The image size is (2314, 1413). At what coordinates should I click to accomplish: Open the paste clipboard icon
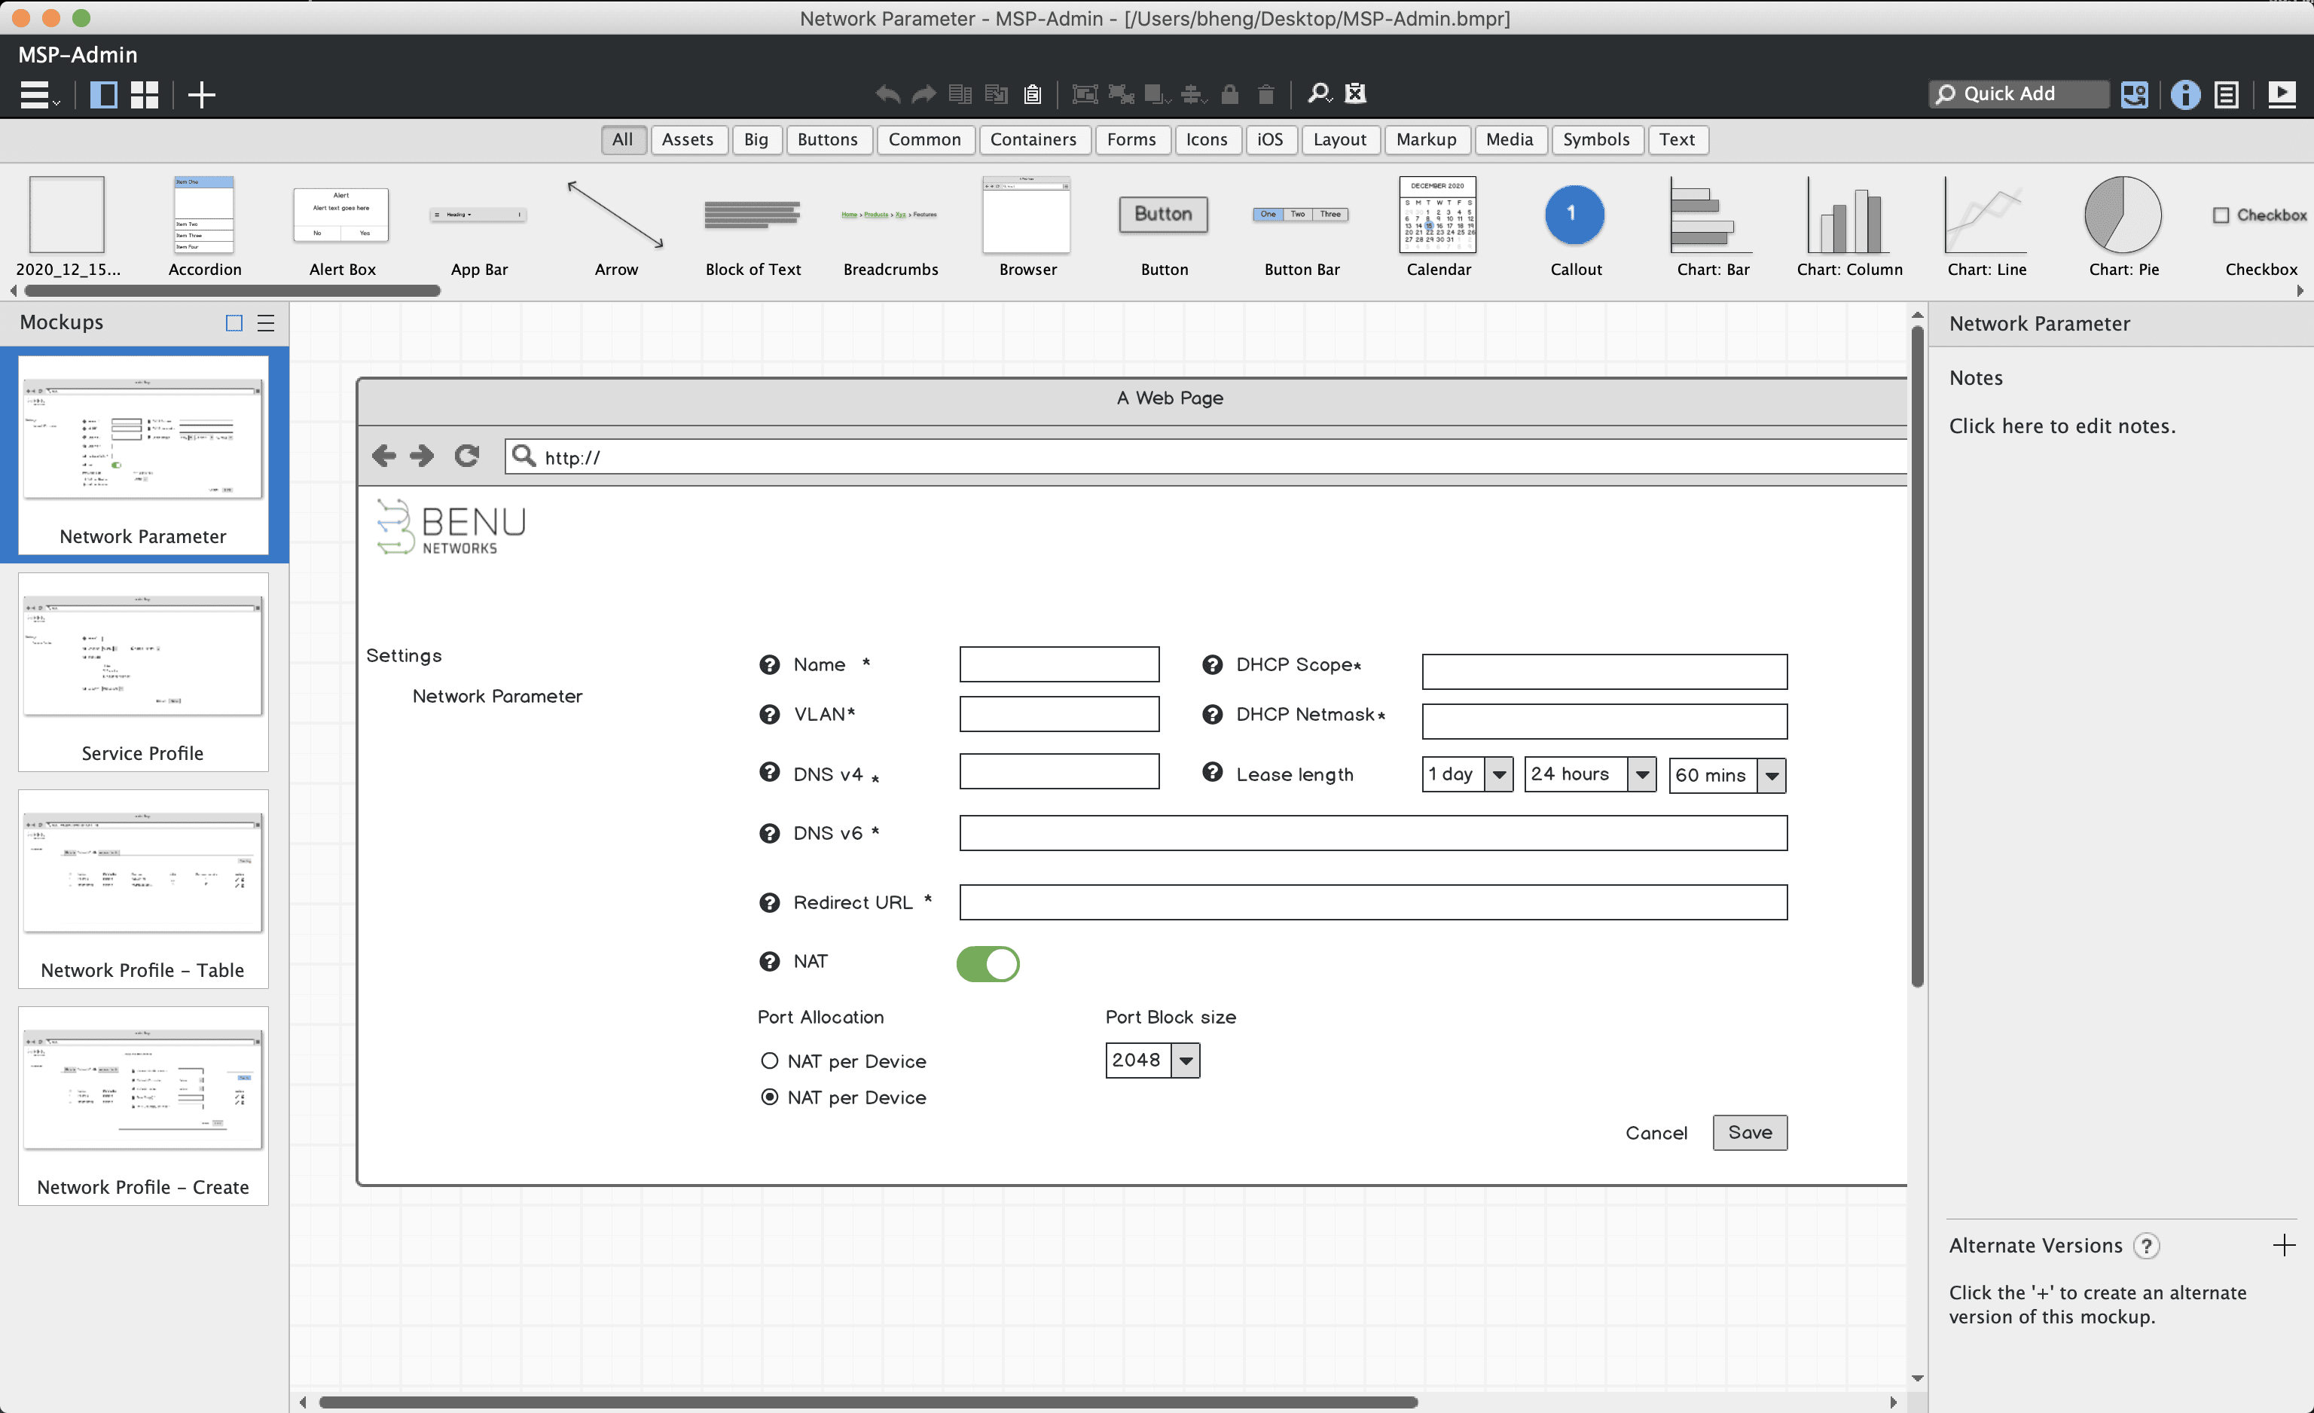coord(1032,94)
